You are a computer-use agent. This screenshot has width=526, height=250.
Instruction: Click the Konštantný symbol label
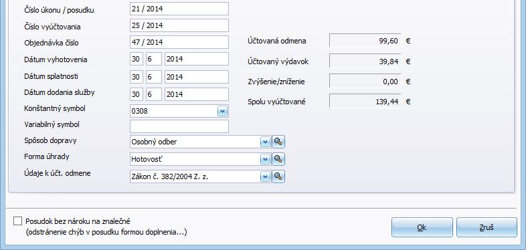click(55, 108)
